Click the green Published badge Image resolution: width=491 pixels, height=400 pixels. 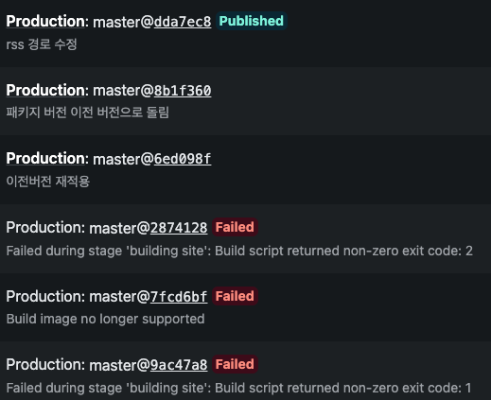pyautogui.click(x=252, y=21)
